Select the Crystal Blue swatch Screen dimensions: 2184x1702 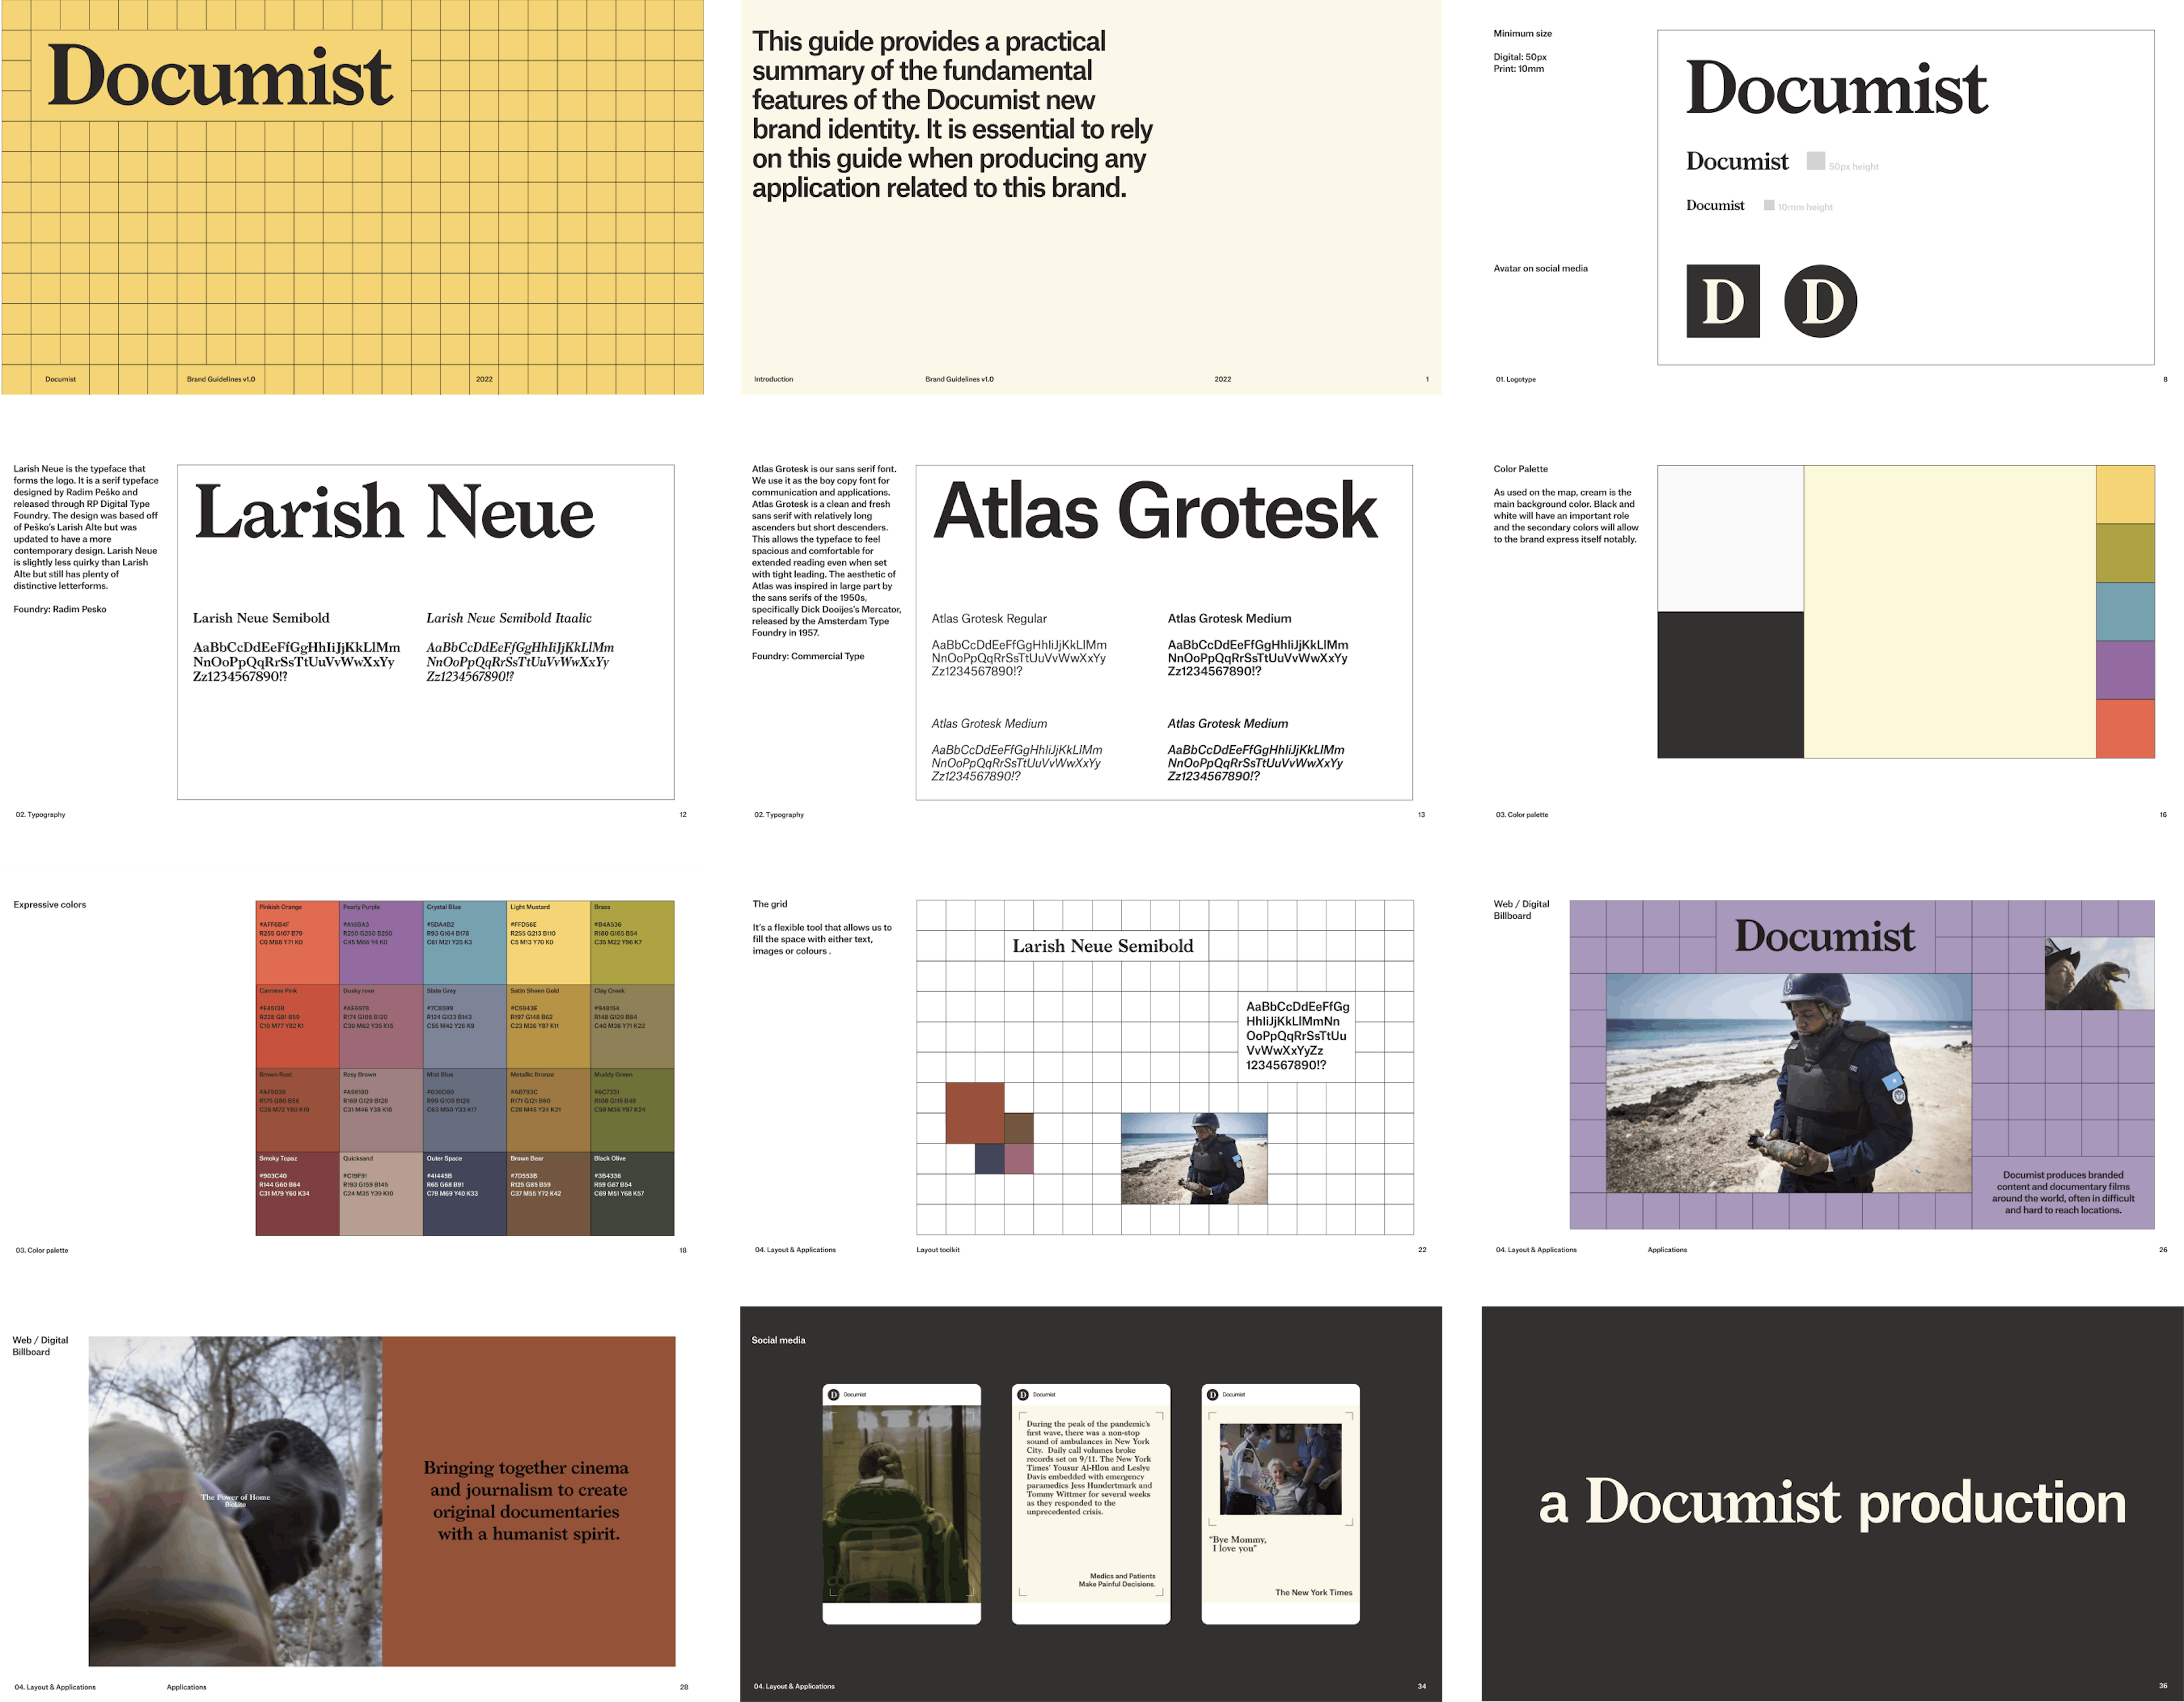pos(465,942)
